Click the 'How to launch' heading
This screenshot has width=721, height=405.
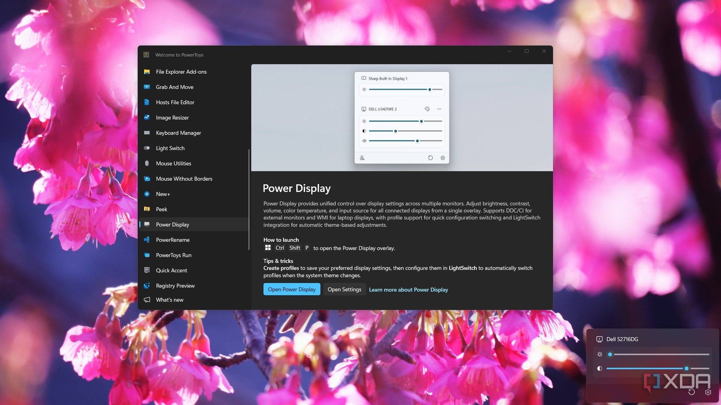click(x=281, y=240)
